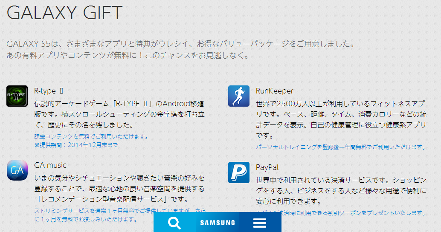The height and width of the screenshot is (232, 441).
Task: Click the R-type II game icon
Action: (17, 96)
